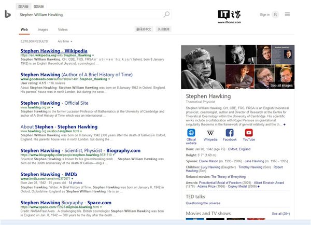This screenshot has height=225, width=311.
Task: Open the Jane Hawking spouse link
Action: pyautogui.click(x=255, y=161)
